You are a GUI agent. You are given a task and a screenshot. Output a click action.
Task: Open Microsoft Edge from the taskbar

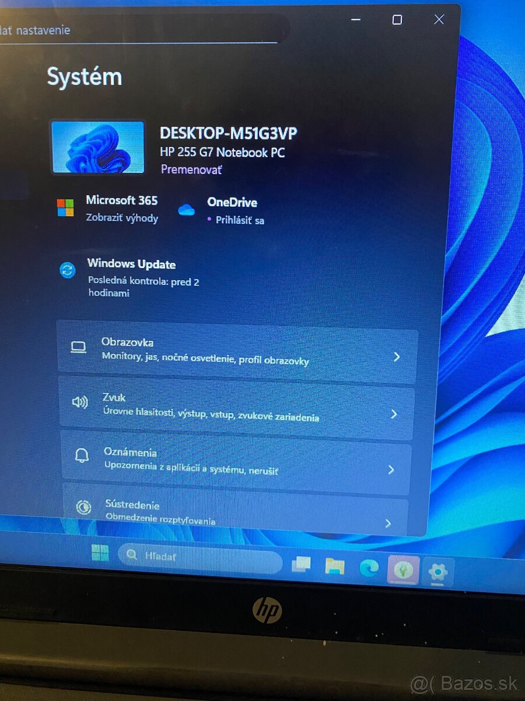pyautogui.click(x=370, y=567)
